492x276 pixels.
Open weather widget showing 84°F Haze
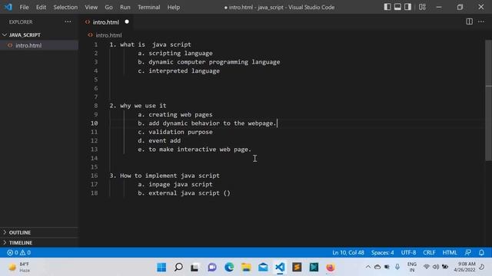(19, 268)
